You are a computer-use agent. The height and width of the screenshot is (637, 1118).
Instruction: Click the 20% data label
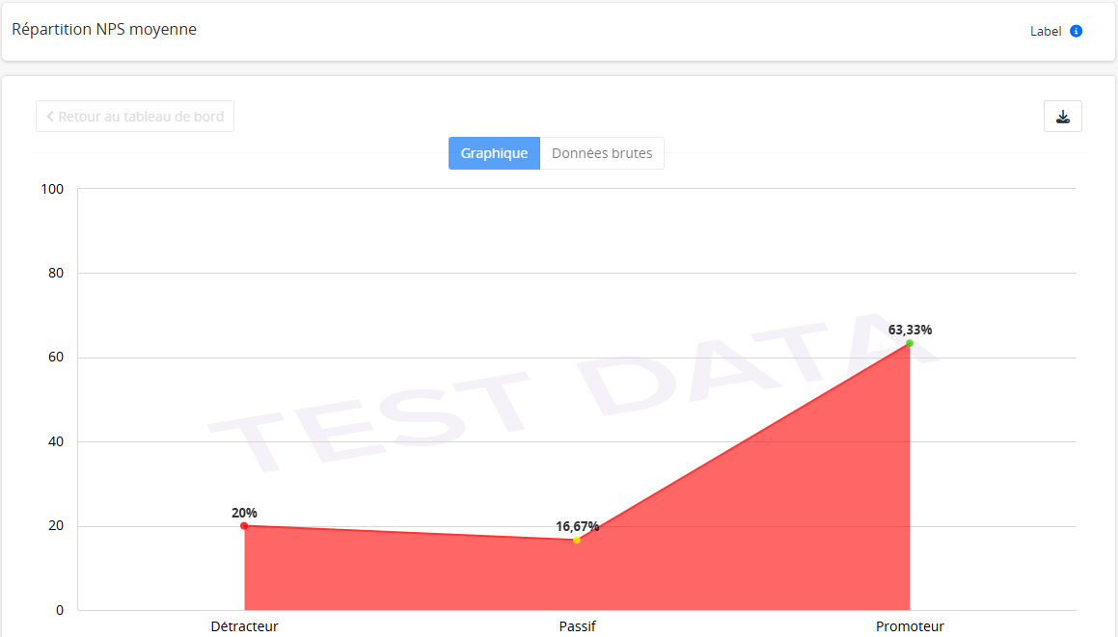(244, 513)
